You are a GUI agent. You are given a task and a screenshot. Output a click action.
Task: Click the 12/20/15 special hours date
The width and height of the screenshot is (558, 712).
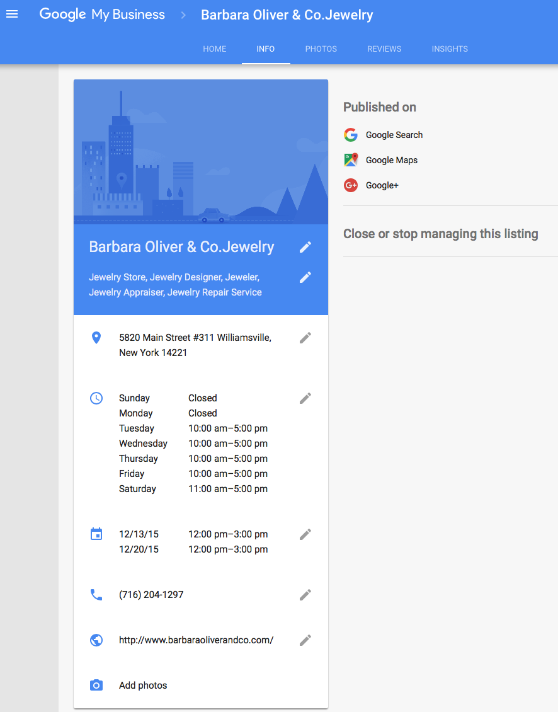(x=139, y=549)
